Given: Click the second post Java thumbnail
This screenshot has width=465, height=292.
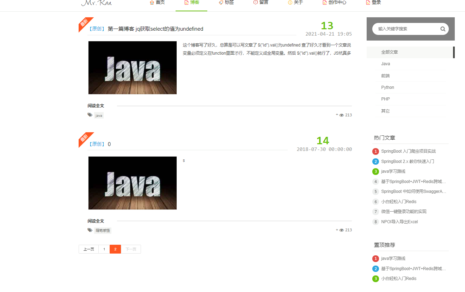Looking at the screenshot, I should (x=133, y=183).
